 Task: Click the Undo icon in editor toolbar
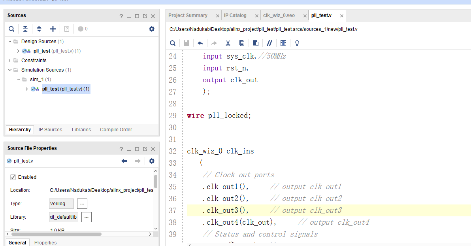click(x=200, y=43)
